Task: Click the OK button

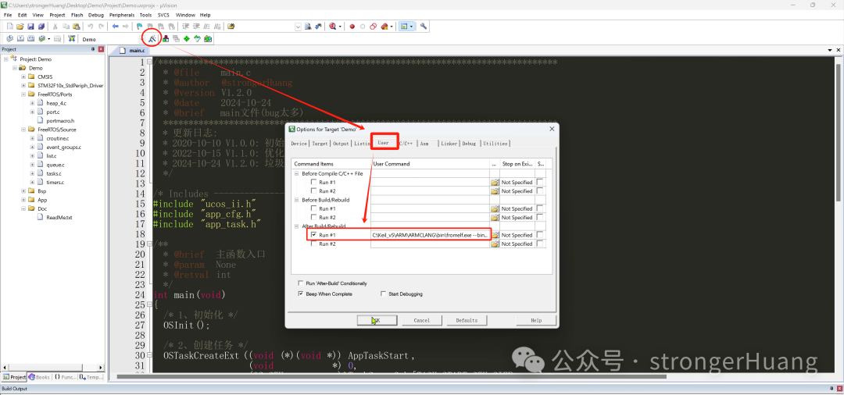Action: 377,320
